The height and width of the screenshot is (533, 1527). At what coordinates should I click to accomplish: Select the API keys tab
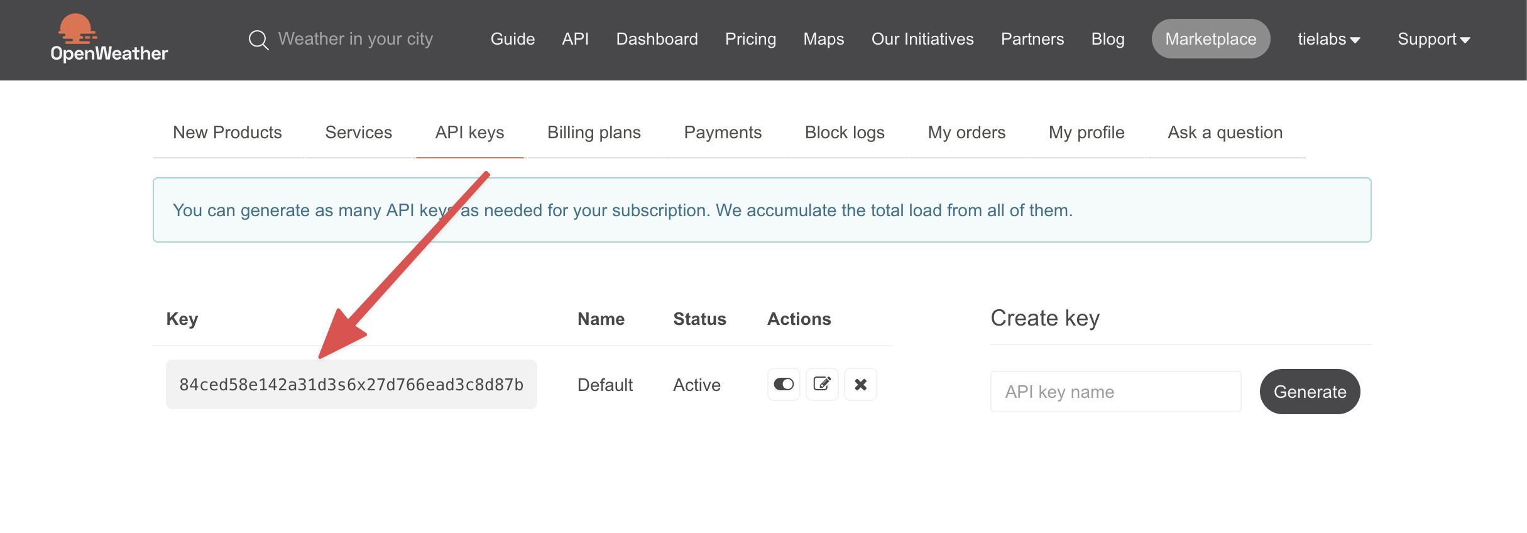click(469, 133)
